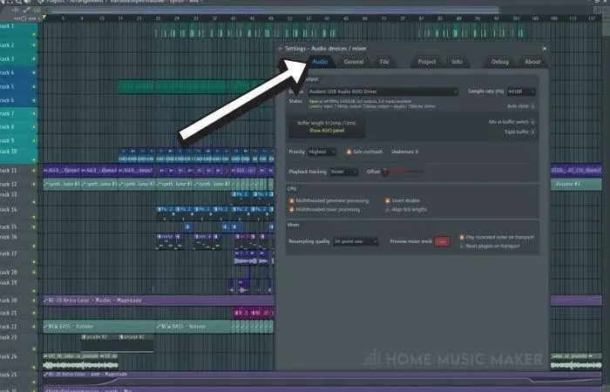Toggle Multithreaded generator processing

[291, 200]
